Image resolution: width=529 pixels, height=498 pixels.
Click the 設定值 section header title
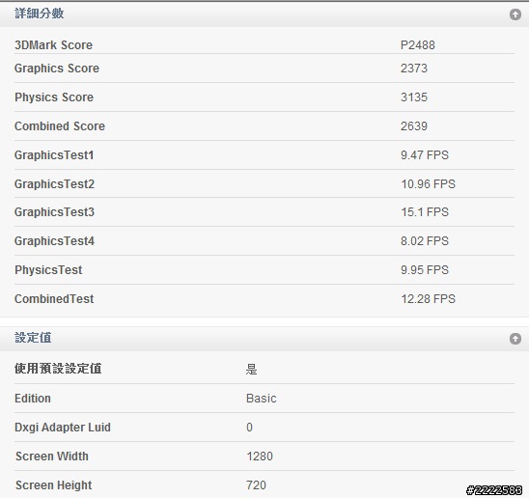point(33,338)
